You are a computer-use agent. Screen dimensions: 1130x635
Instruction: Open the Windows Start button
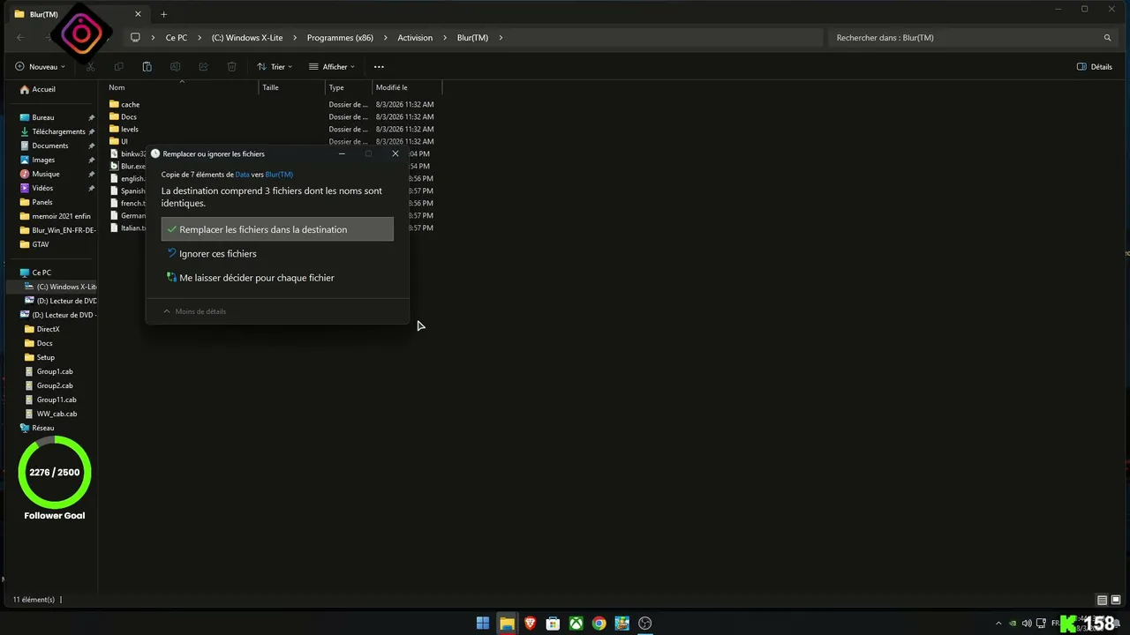483,624
